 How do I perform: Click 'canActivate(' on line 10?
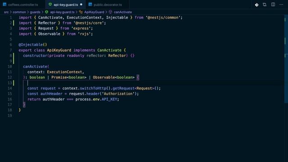coord(36,67)
